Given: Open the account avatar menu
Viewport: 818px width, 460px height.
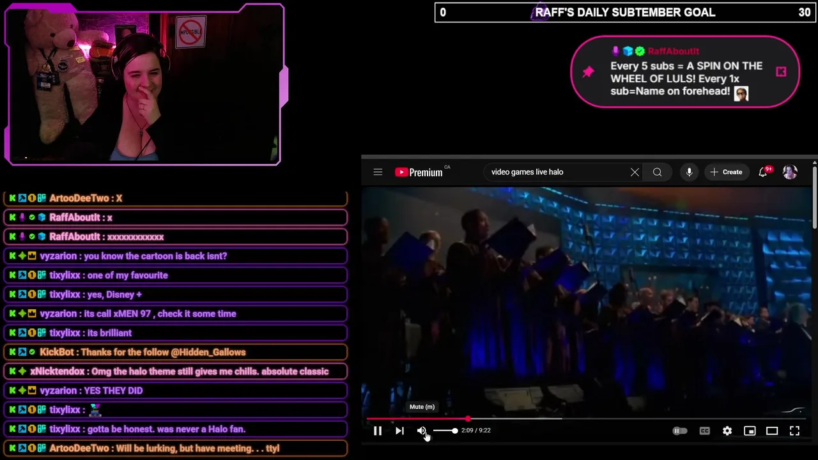Looking at the screenshot, I should click(x=790, y=172).
